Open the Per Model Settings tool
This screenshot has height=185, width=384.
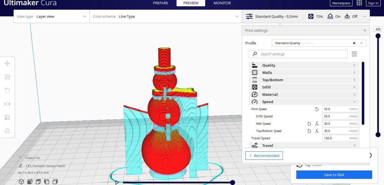7,118
